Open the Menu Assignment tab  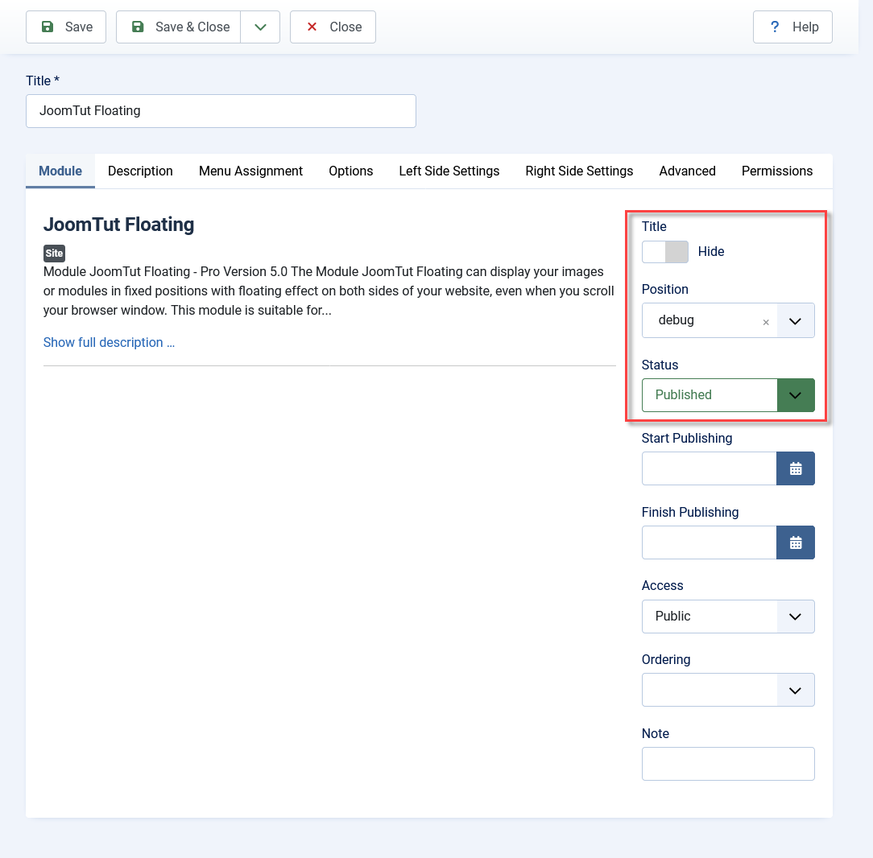coord(250,171)
